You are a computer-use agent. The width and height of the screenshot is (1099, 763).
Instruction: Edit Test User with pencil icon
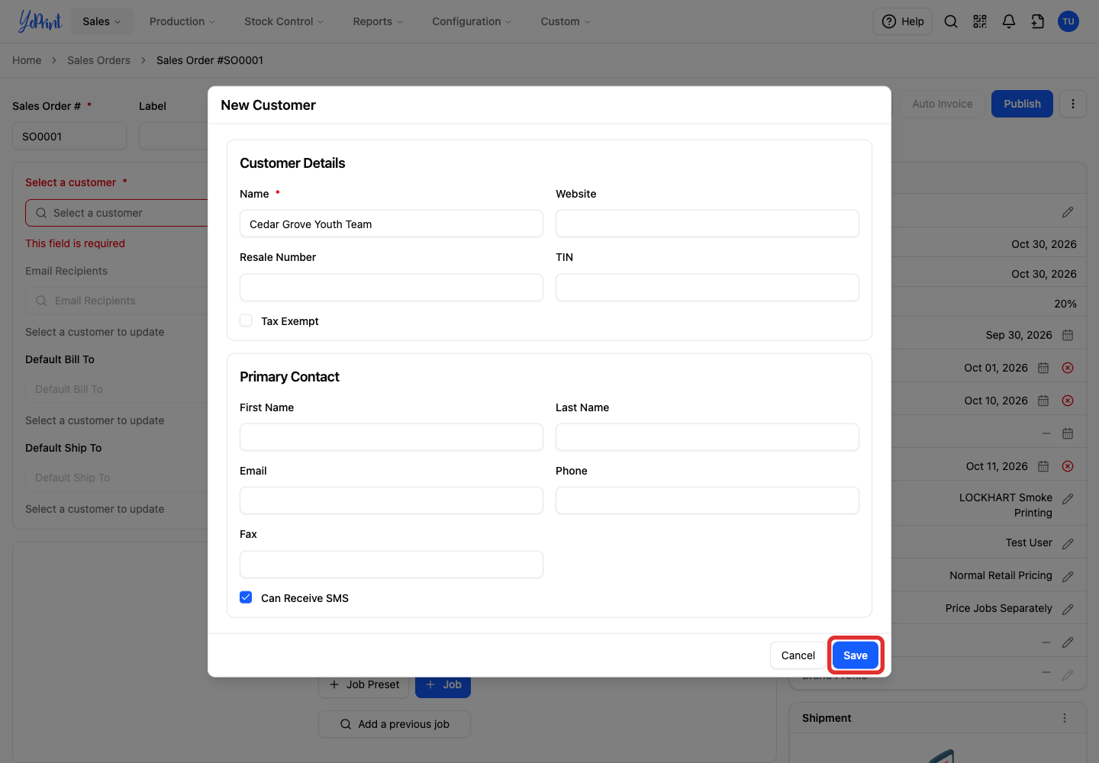(x=1068, y=543)
